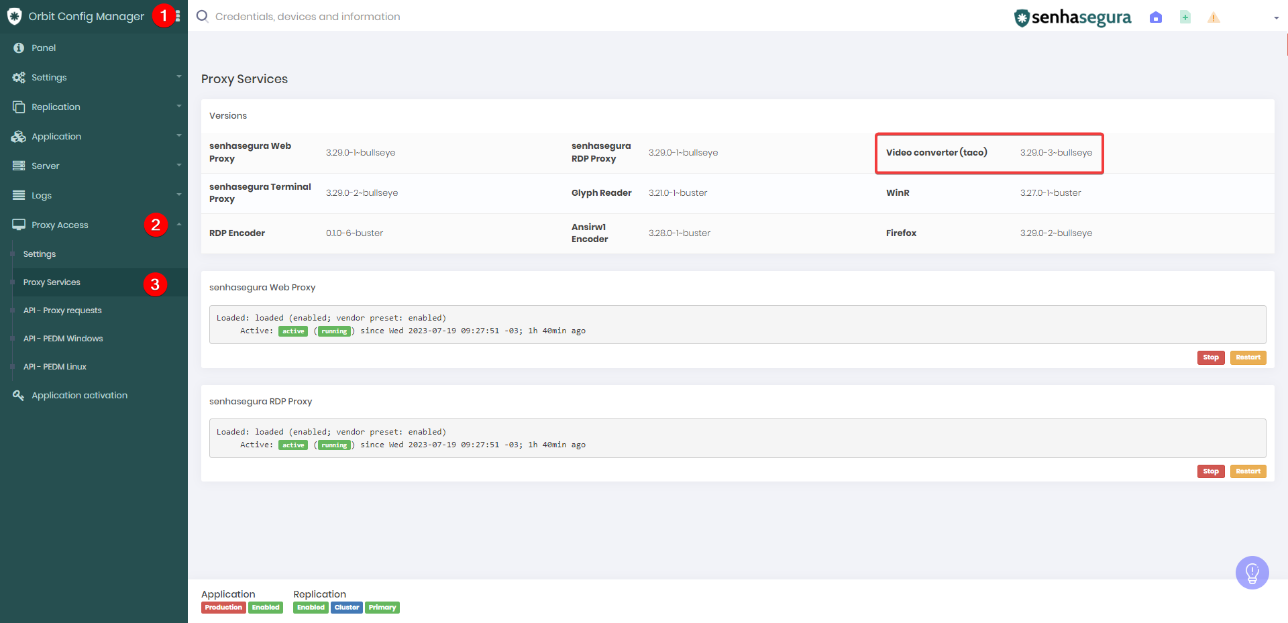
Task: Select version 3.29.0-3-bullseye
Action: coord(1057,153)
